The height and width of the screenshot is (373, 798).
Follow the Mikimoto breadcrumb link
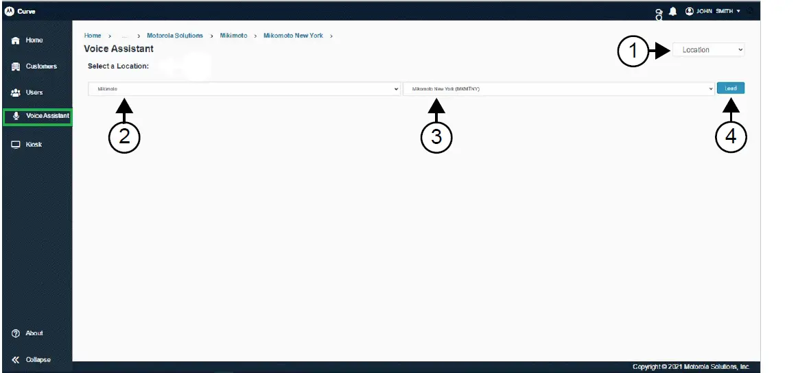tap(233, 36)
